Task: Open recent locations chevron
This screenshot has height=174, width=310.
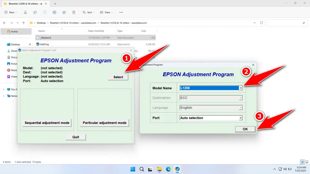Action: (x=18, y=23)
